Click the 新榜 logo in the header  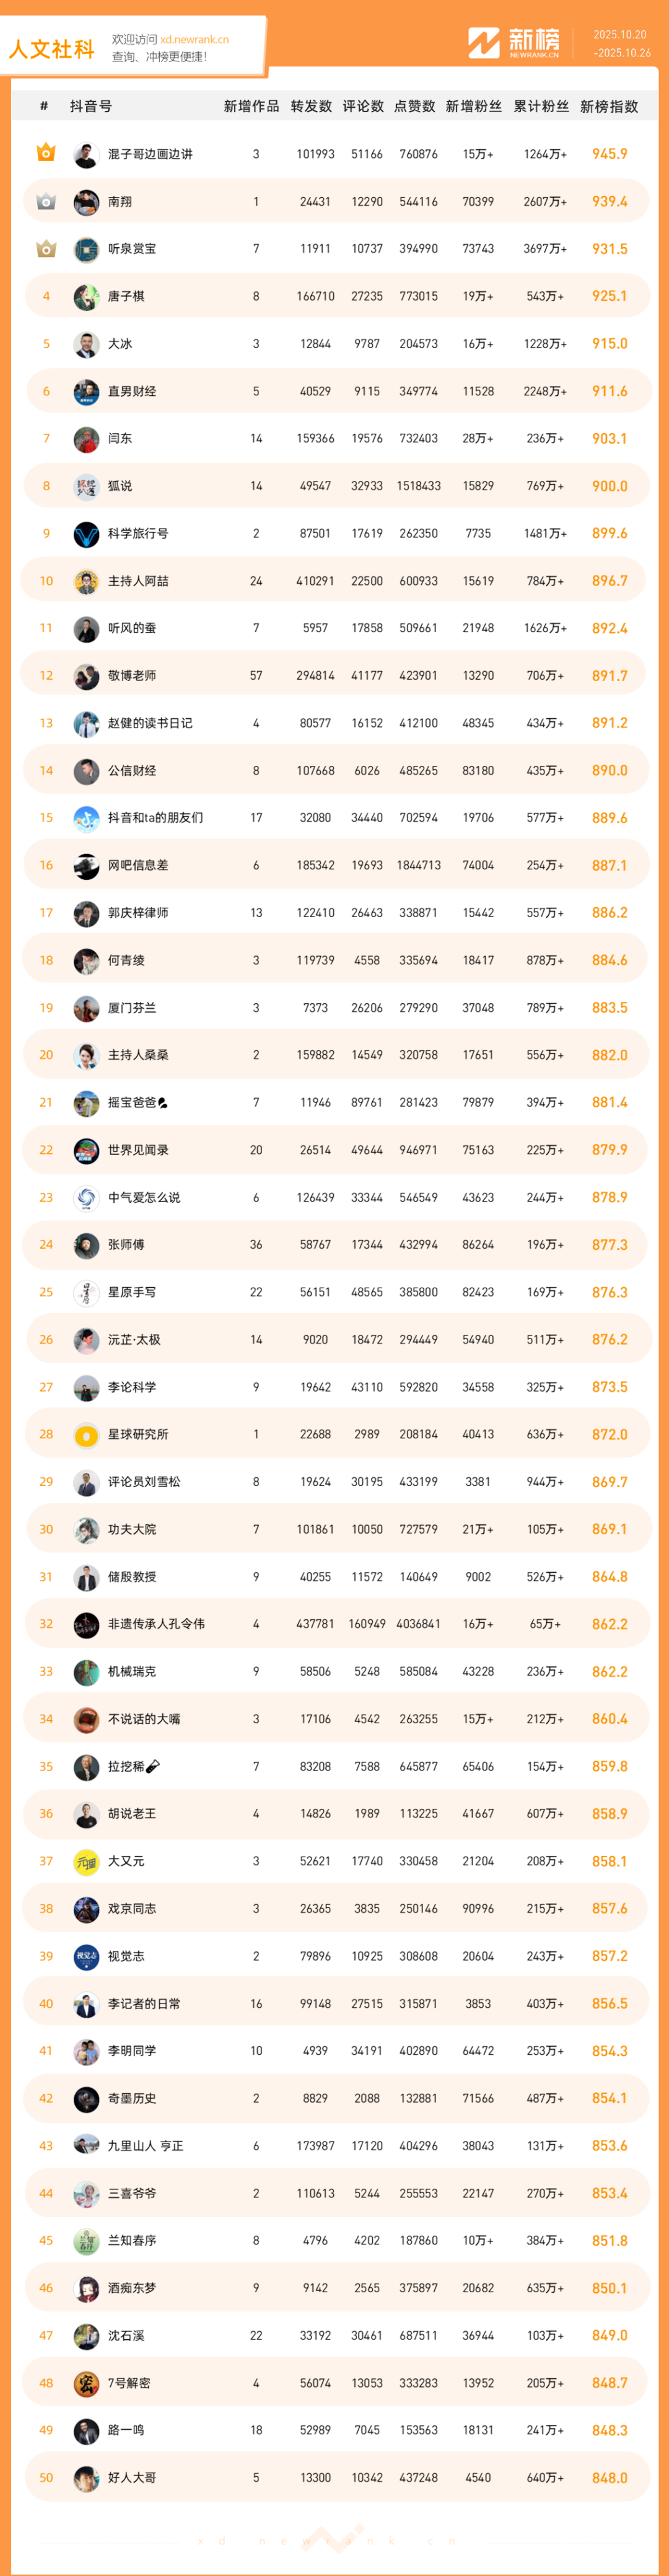click(514, 43)
